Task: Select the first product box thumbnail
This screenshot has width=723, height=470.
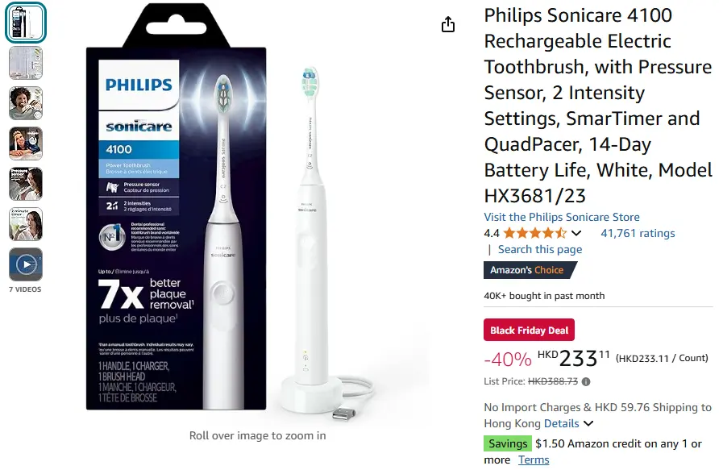Action: pos(26,23)
